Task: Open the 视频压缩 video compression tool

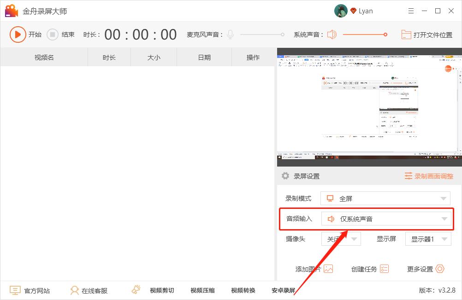Action: click(202, 290)
